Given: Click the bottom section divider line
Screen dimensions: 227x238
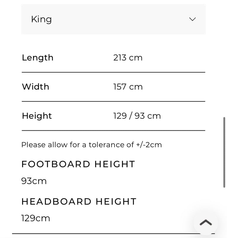Looking at the screenshot, I should pyautogui.click(x=113, y=234).
